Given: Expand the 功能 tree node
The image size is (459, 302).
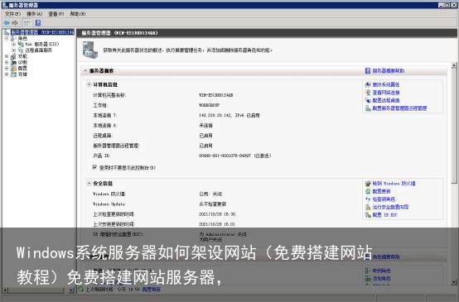Looking at the screenshot, I should [7, 56].
